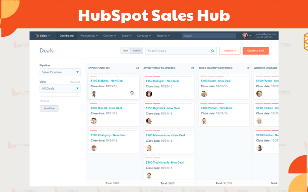Open the user avatar in the top bar
This screenshot has height=192, width=308.
(245, 36)
